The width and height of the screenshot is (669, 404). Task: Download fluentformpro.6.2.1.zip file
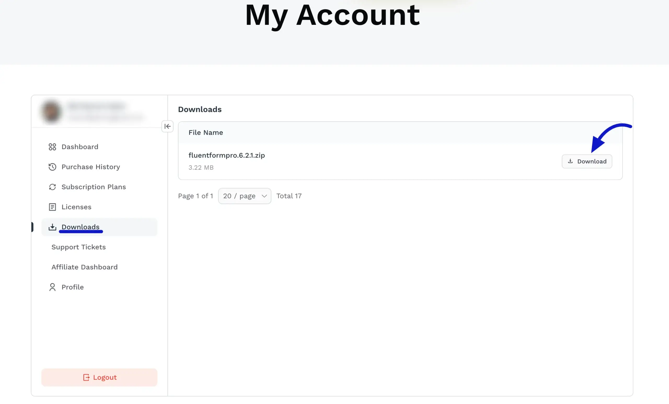coord(587,161)
